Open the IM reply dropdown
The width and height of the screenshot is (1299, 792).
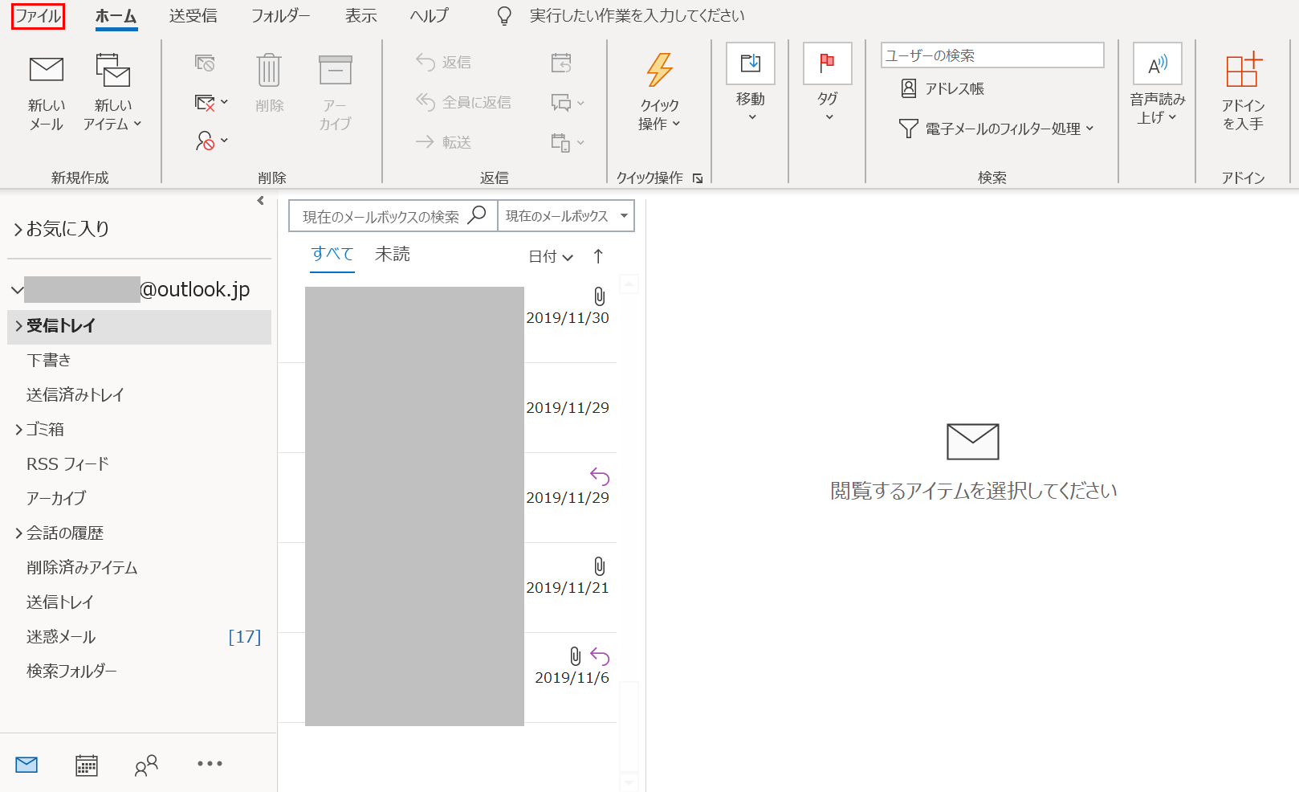coord(568,103)
